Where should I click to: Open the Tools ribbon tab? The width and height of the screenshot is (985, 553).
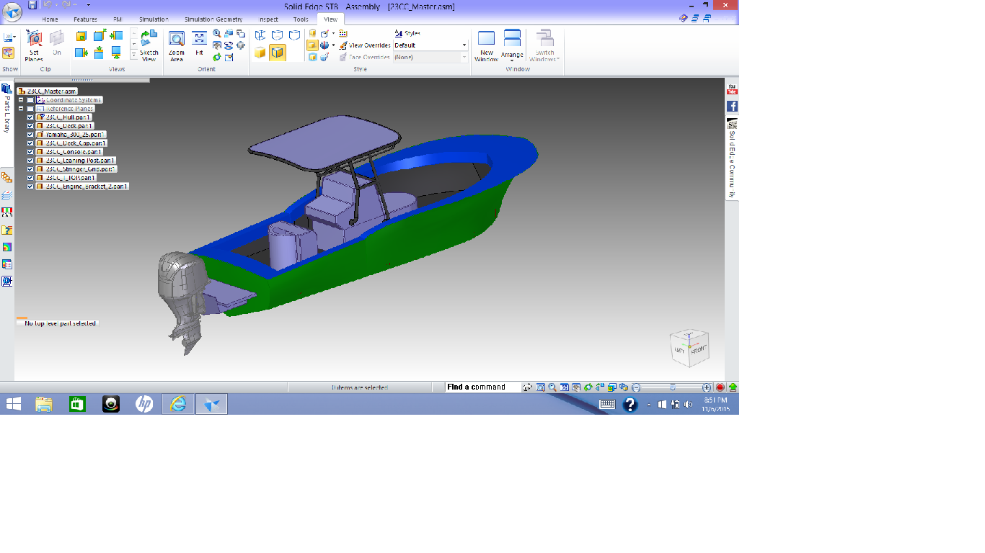tap(301, 19)
